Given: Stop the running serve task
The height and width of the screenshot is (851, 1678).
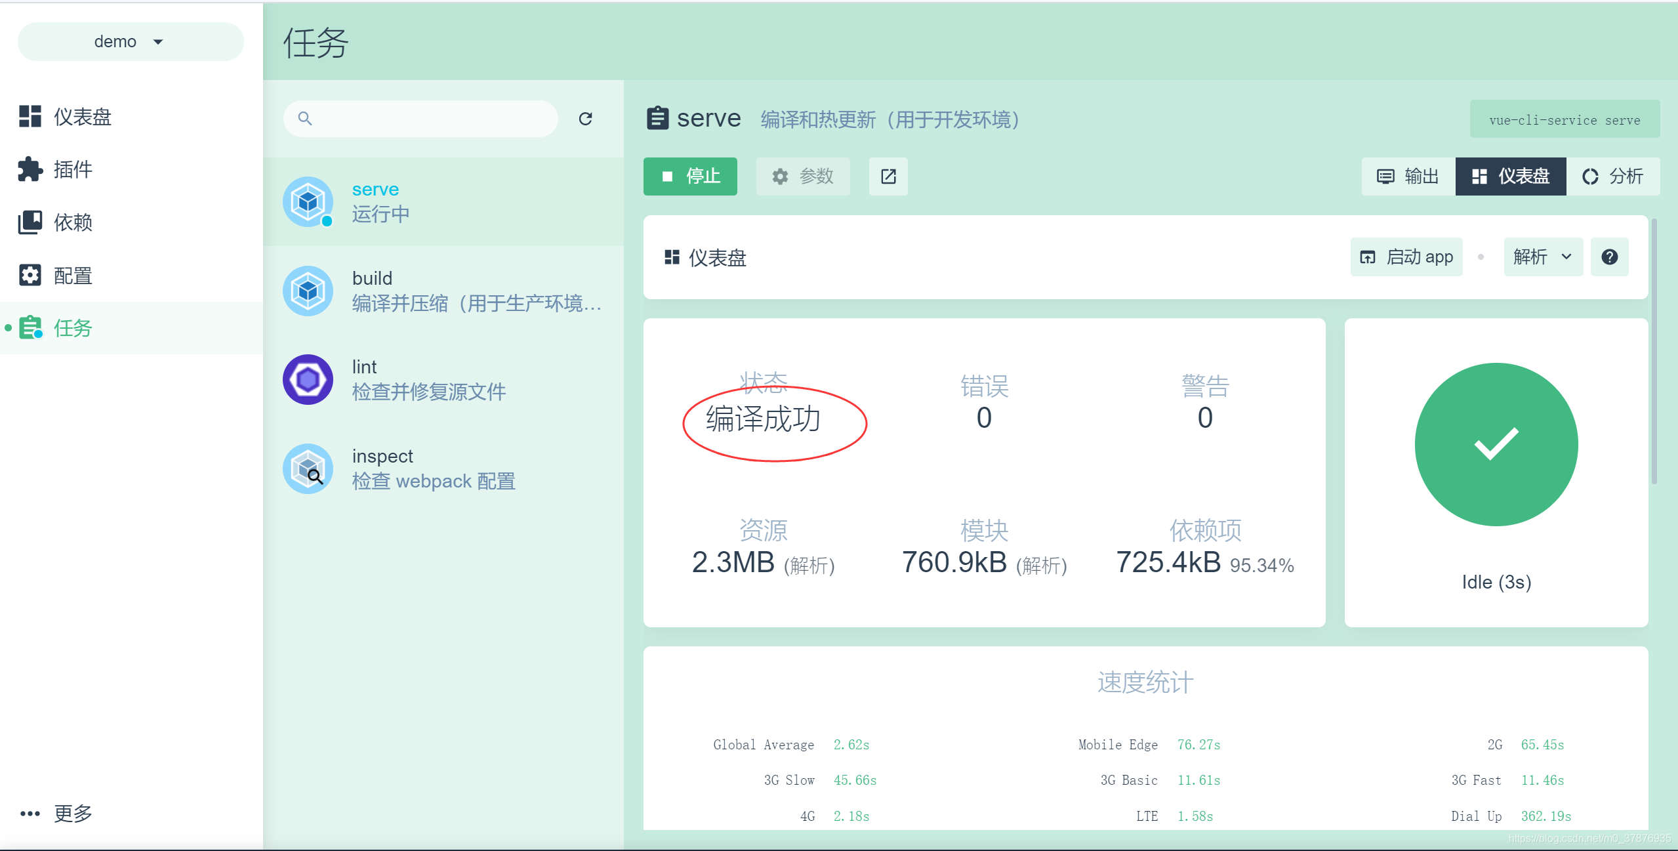Looking at the screenshot, I should [x=690, y=176].
